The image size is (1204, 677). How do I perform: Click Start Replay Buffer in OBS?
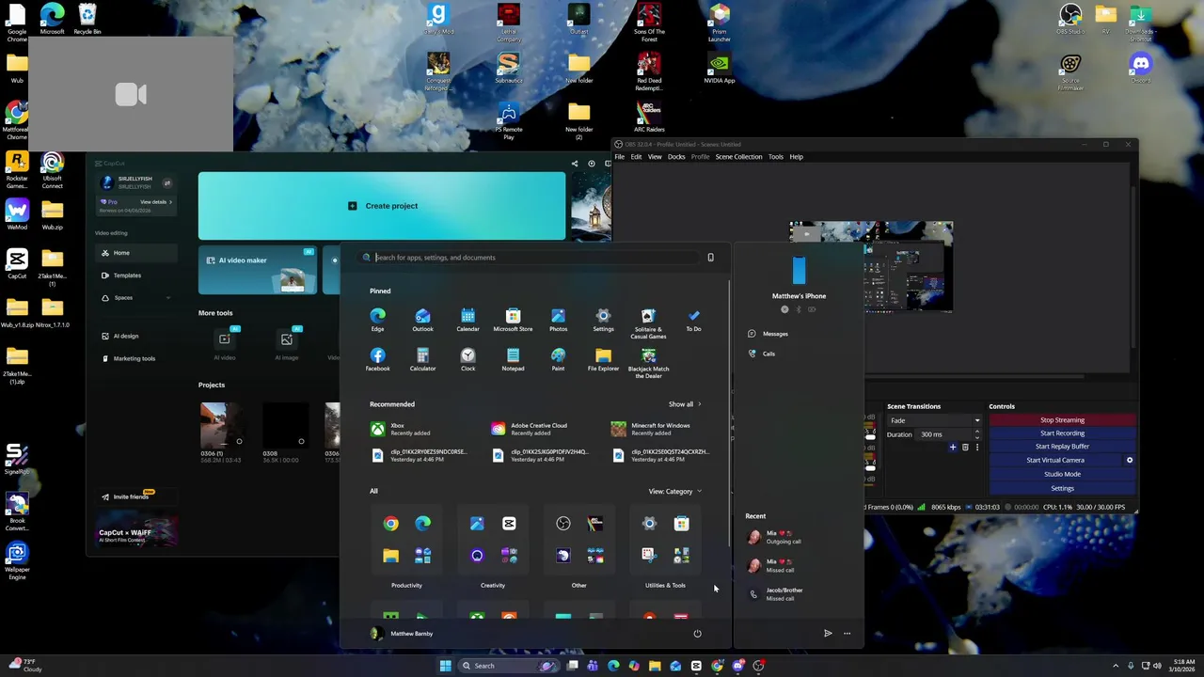pos(1062,447)
